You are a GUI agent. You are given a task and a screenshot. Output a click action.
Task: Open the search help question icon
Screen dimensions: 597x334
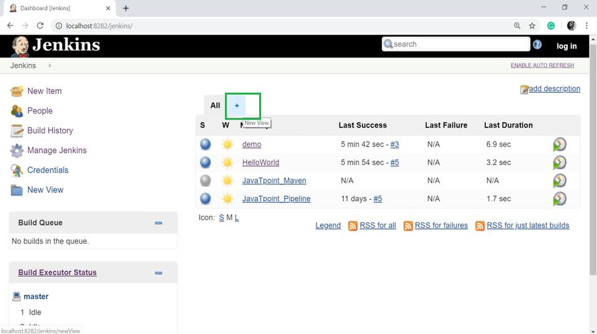point(537,45)
